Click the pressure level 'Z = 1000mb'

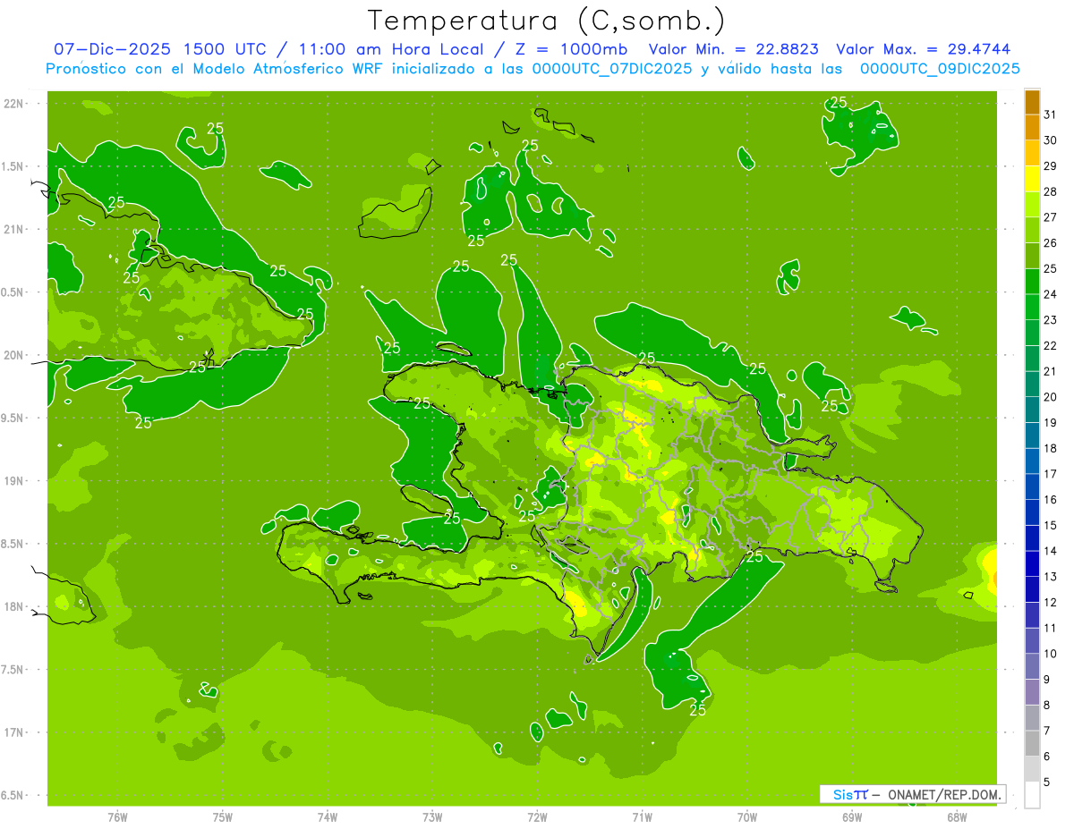coord(568,49)
